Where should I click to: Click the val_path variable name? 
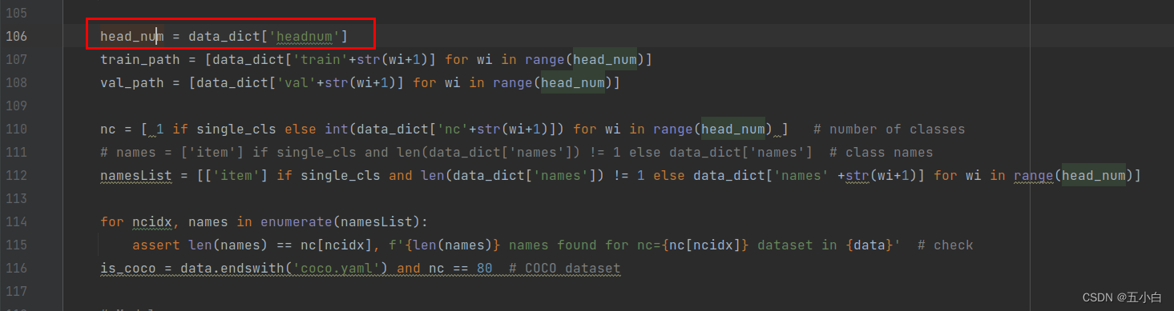click(x=132, y=82)
